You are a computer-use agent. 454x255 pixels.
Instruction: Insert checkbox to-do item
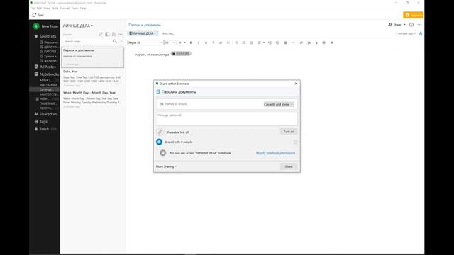tap(251, 42)
